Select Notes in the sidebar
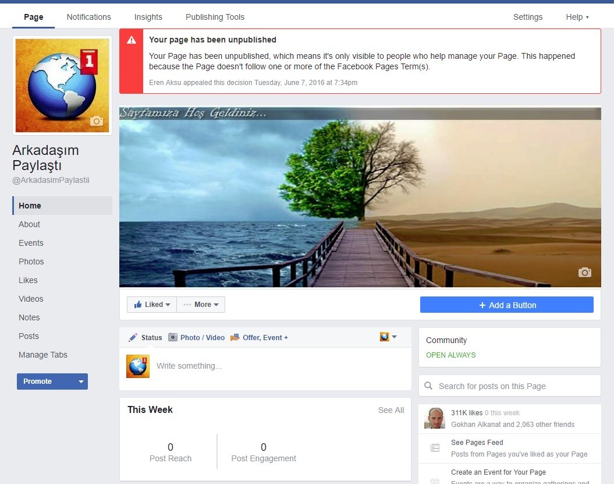Image resolution: width=614 pixels, height=484 pixels. tap(29, 317)
